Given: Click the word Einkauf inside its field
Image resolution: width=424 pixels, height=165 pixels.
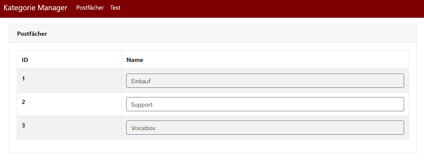Looking at the screenshot, I should (141, 81).
